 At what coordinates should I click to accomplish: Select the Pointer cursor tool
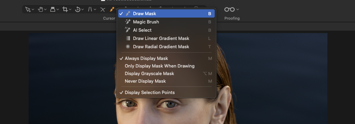click(28, 10)
